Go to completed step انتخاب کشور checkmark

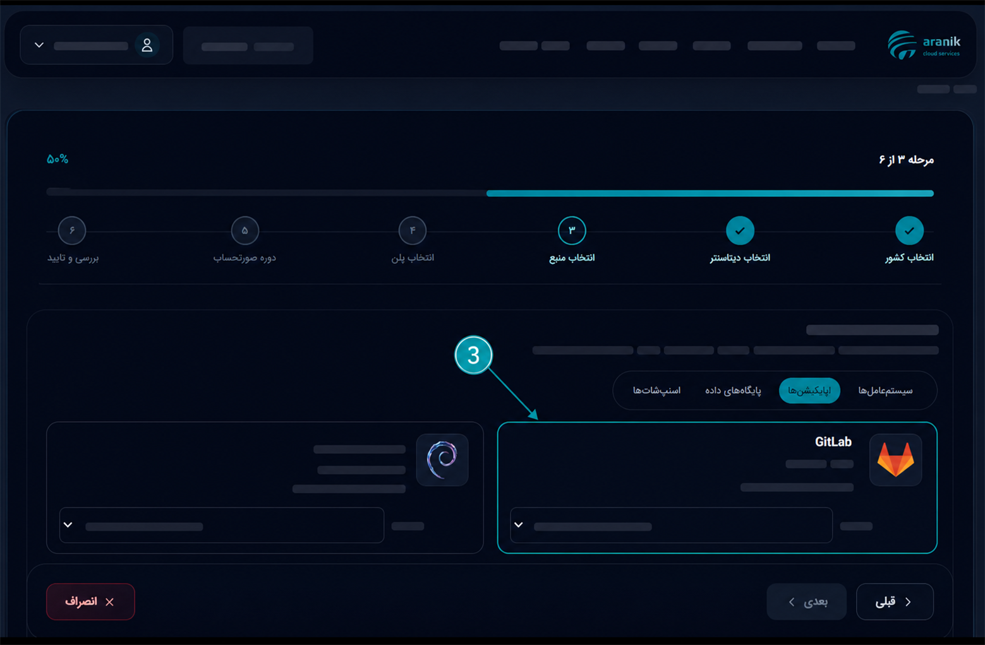coord(909,231)
